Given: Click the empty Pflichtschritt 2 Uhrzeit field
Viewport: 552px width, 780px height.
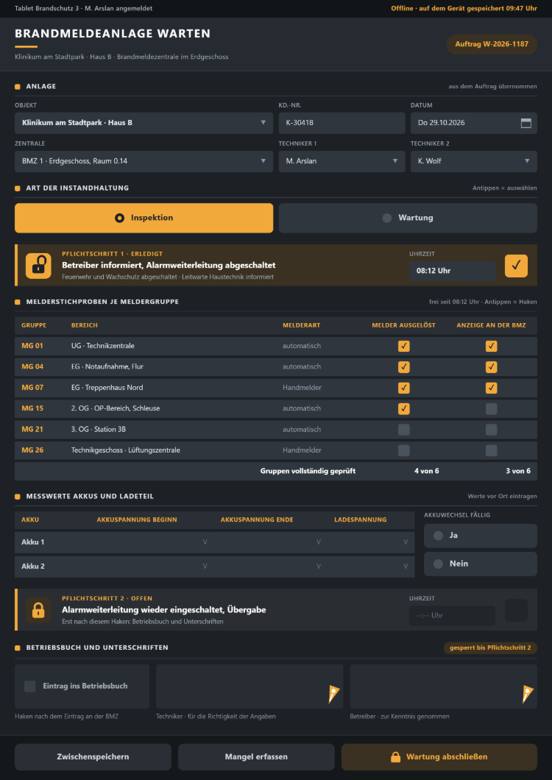Looking at the screenshot, I should 453,615.
